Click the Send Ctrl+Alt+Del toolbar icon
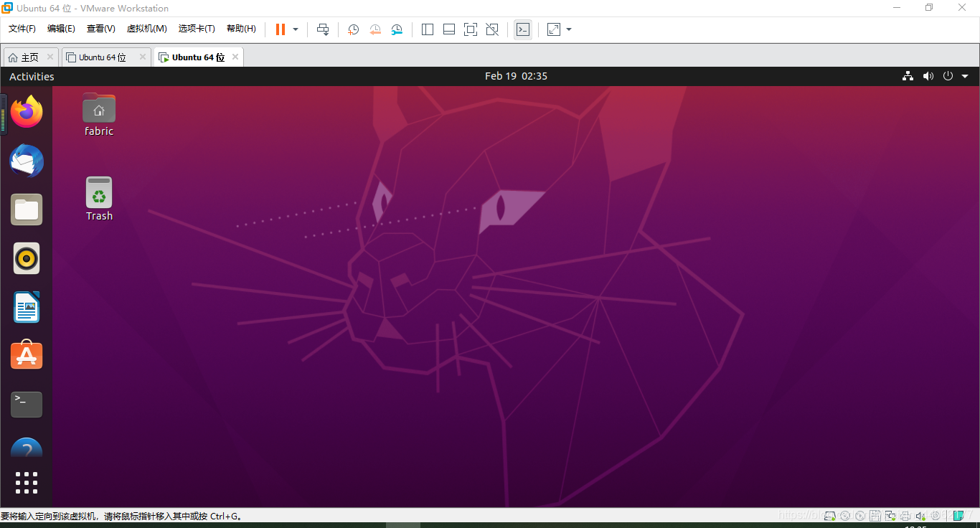980x528 pixels. (323, 29)
